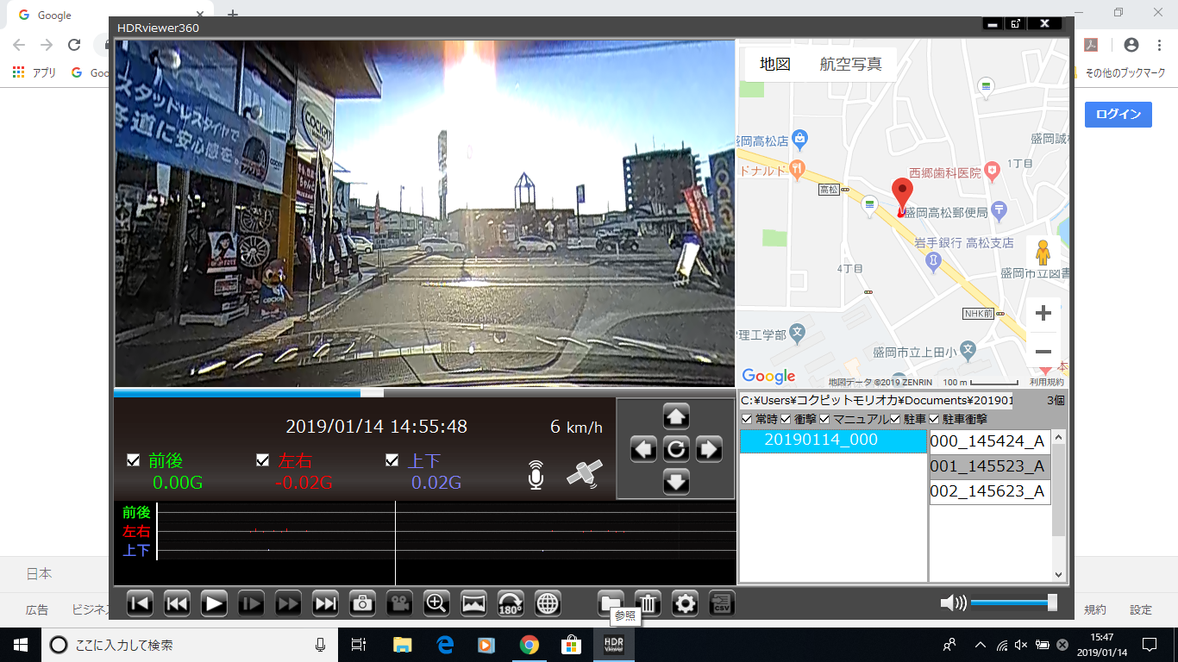Select the 地図 map tab
This screenshot has height=662, width=1178.
(774, 65)
